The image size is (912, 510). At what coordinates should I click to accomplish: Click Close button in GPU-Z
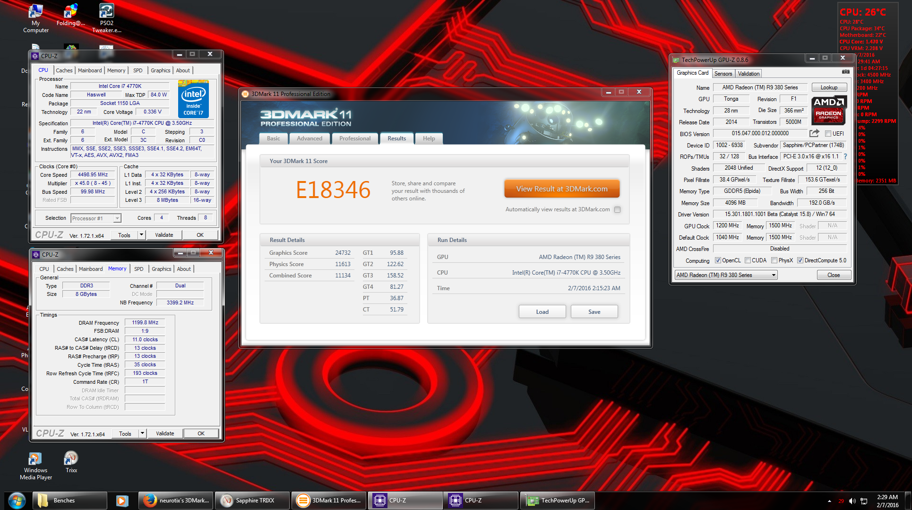[834, 275]
